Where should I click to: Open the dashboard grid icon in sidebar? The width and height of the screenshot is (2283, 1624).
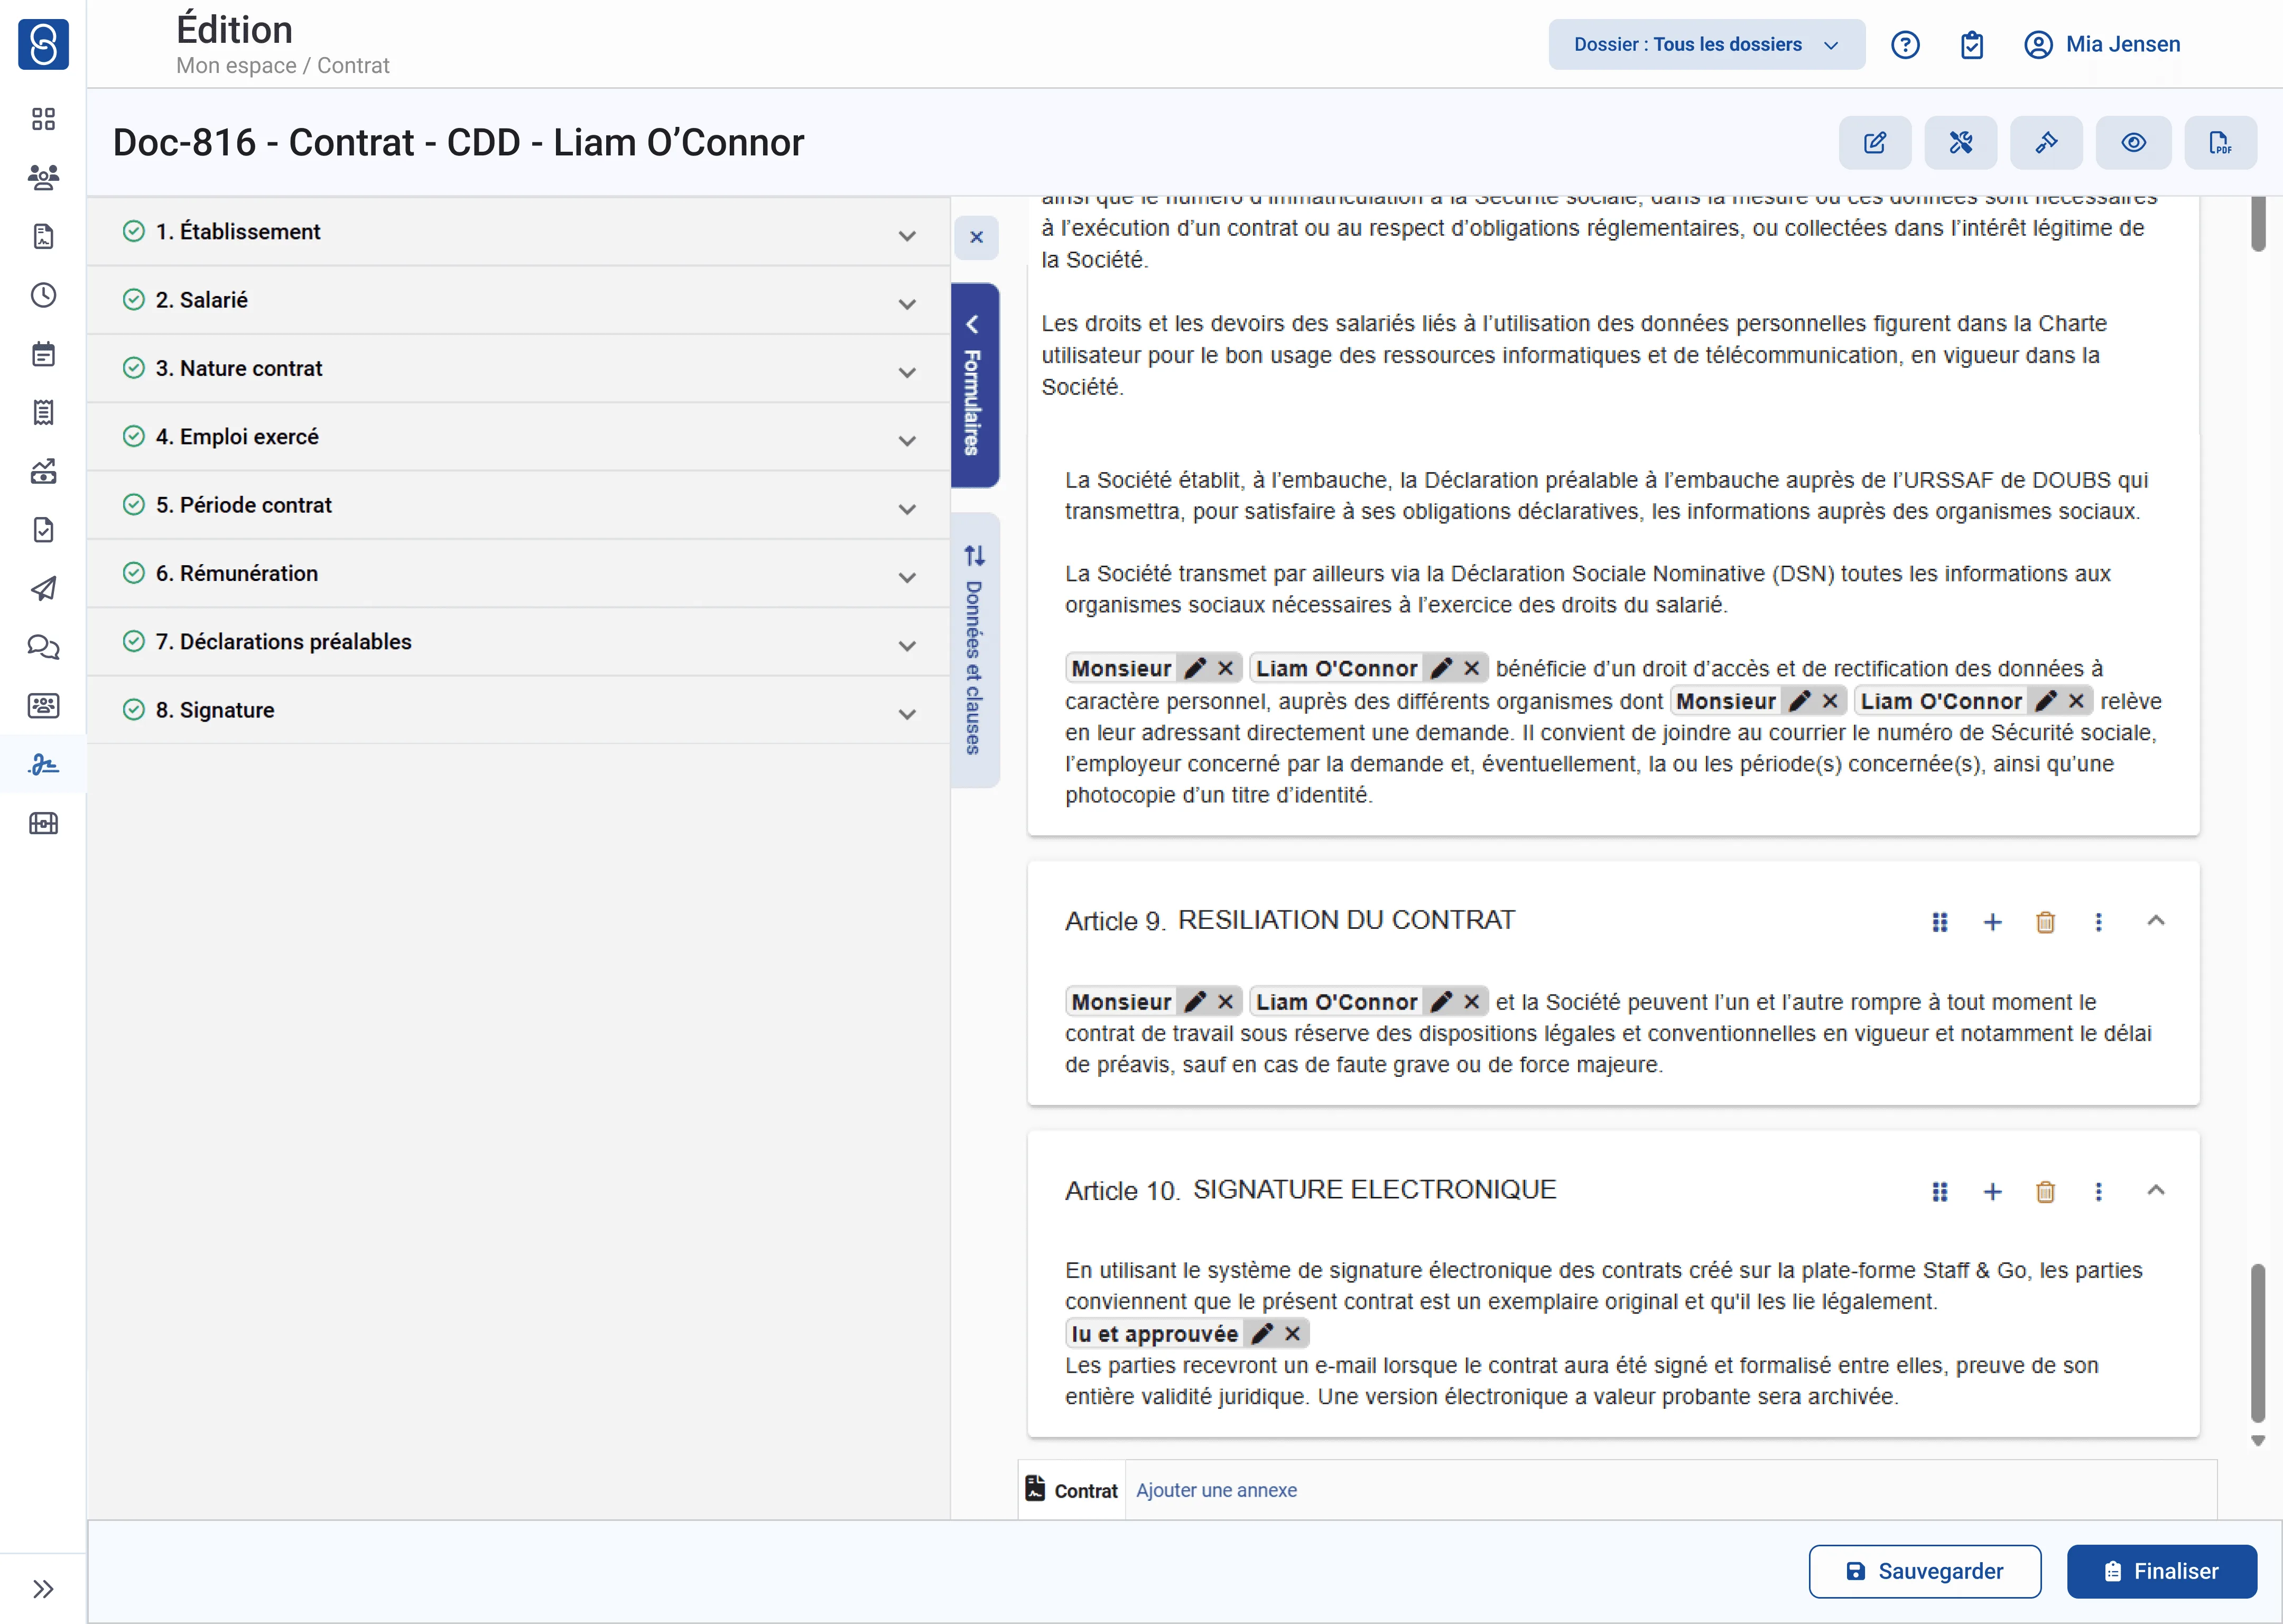click(x=43, y=119)
